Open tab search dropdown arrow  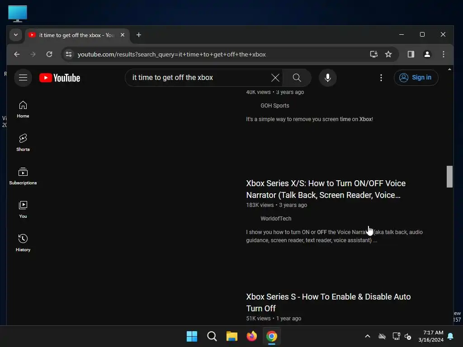(16, 35)
